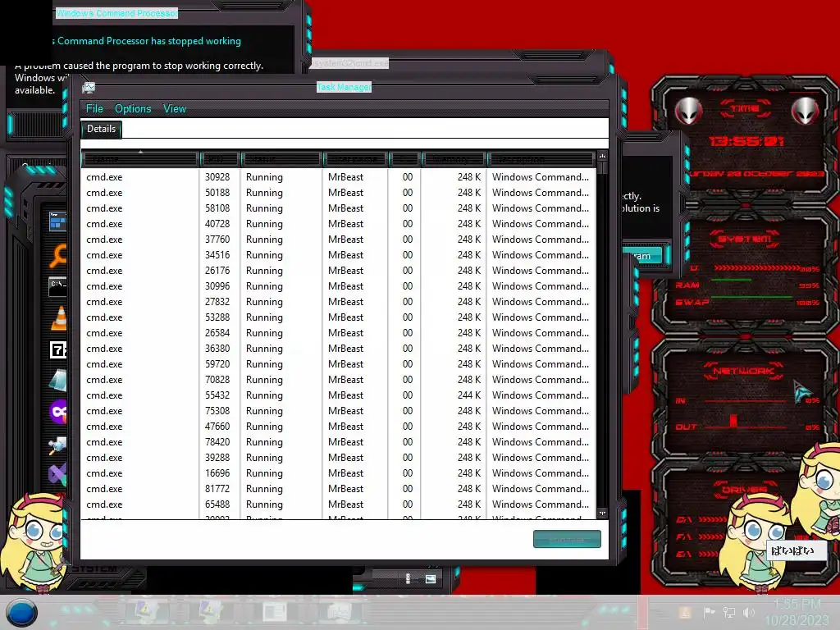Image resolution: width=840 pixels, height=630 pixels.
Task: Click the window icon on taskbar
Action: tap(275, 612)
